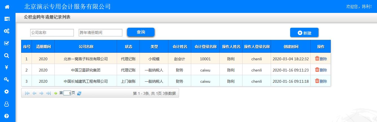The image size is (377, 122).
Task: Click the 新建 create button
Action: [304, 33]
